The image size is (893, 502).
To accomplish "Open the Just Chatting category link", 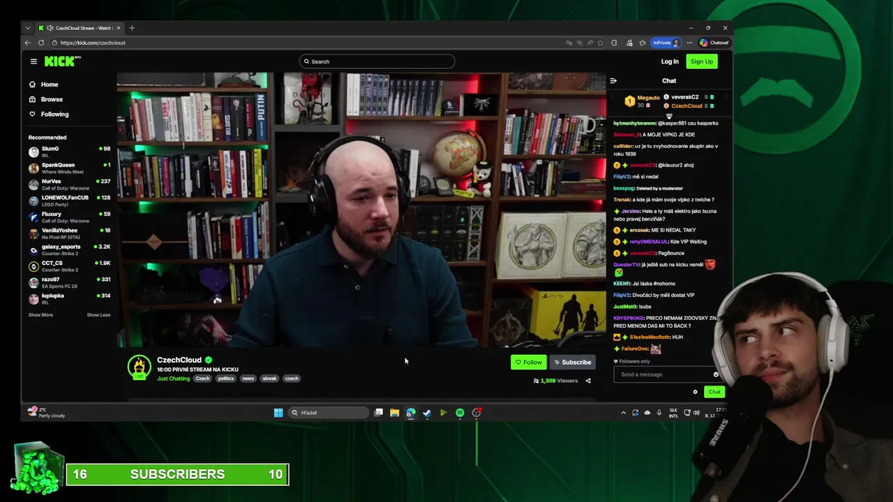I will (x=173, y=379).
